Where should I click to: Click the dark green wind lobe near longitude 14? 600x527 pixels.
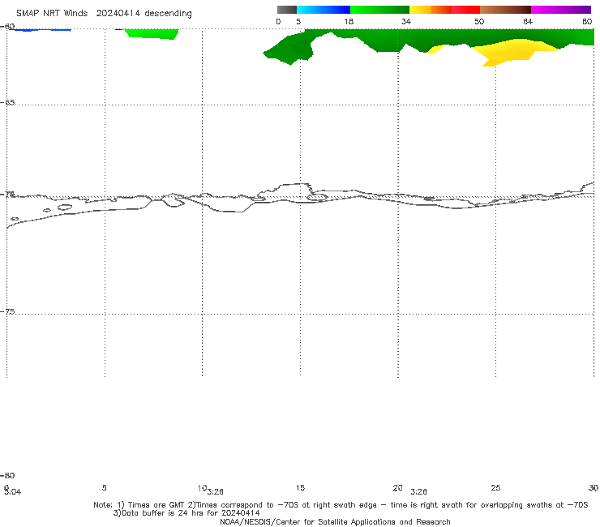point(291,49)
